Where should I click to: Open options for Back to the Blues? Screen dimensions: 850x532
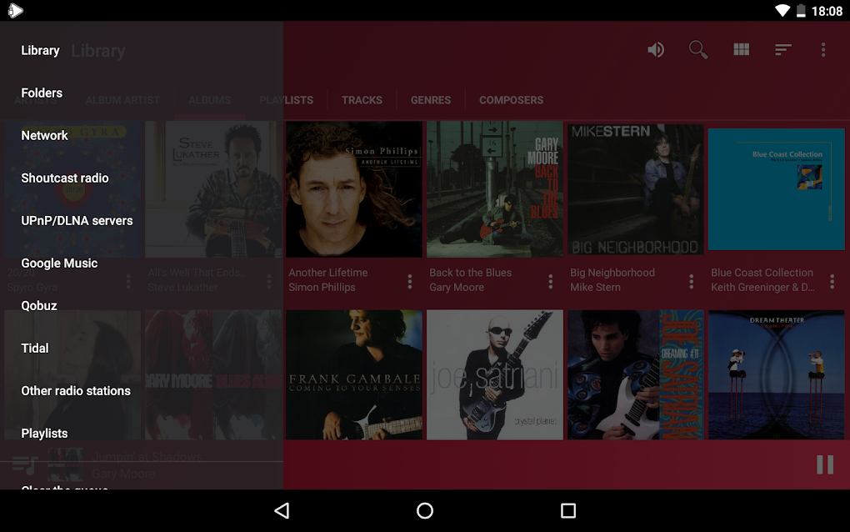(x=550, y=281)
